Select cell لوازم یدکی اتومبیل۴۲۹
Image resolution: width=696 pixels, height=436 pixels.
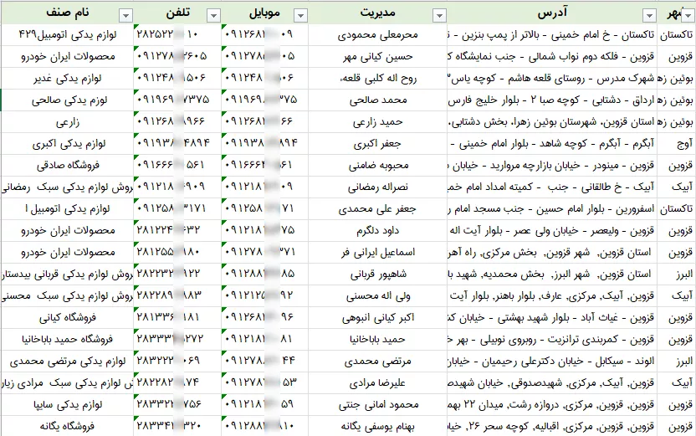coord(67,34)
